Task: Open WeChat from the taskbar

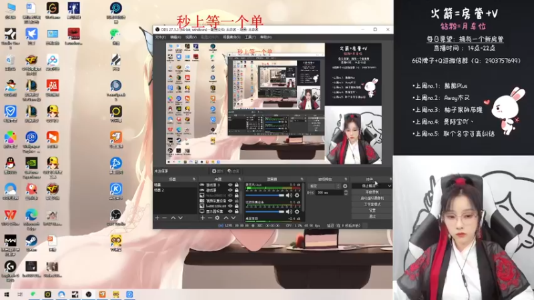Action: (33, 295)
